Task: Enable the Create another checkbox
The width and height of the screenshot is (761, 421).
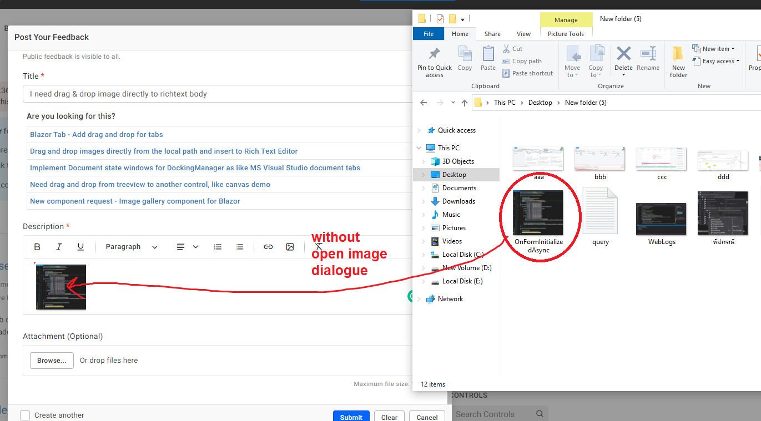Action: pyautogui.click(x=25, y=415)
